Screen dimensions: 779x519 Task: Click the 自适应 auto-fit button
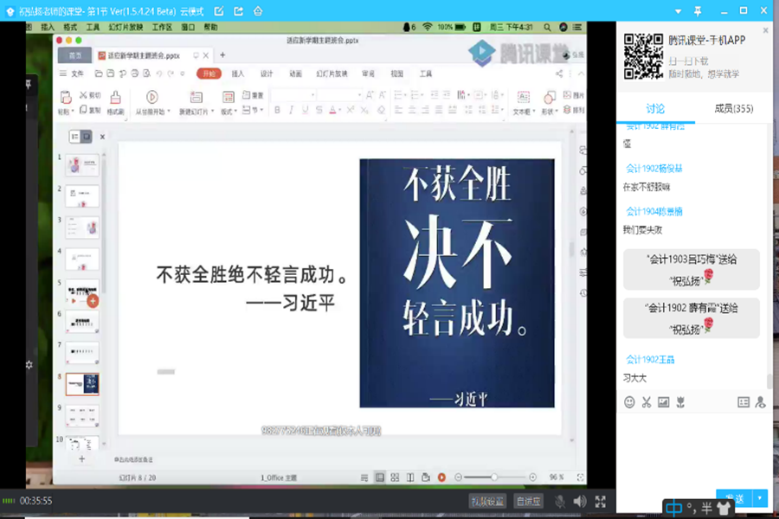(x=528, y=501)
